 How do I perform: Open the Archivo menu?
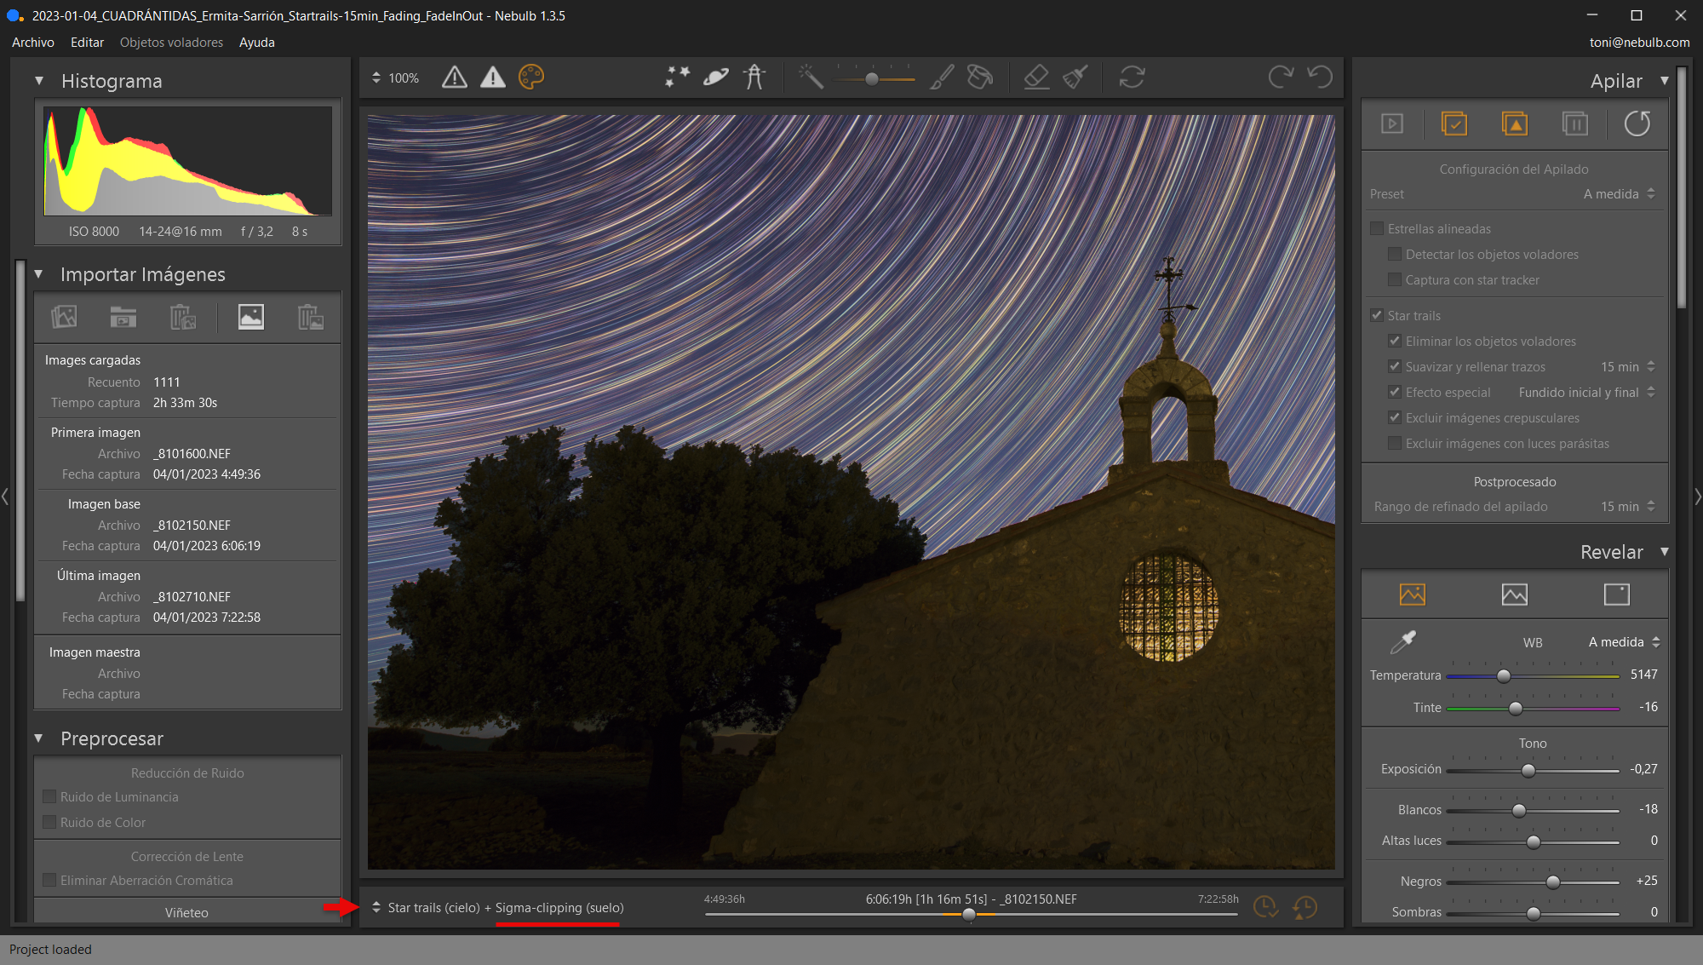(33, 42)
